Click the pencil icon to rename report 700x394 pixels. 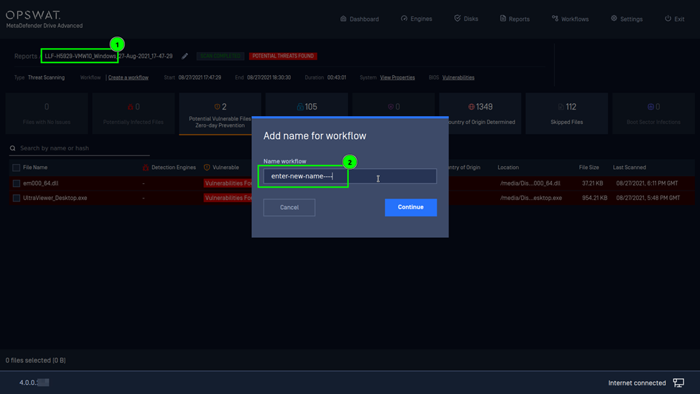tap(185, 56)
